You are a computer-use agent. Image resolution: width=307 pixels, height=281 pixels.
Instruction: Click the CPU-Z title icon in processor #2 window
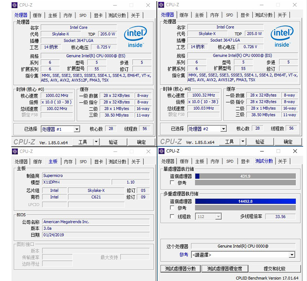pyautogui.click(x=161, y=5)
